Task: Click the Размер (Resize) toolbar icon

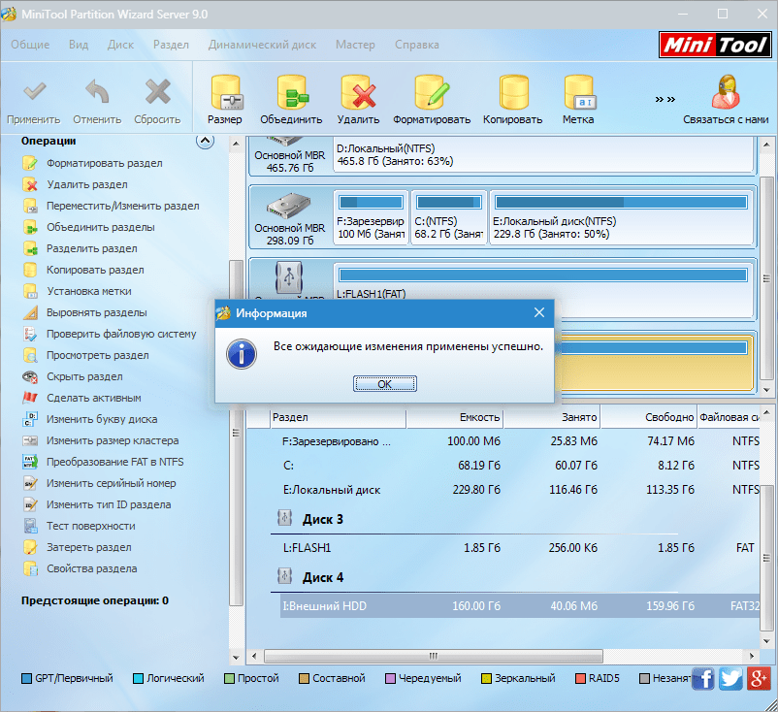Action: [x=225, y=95]
